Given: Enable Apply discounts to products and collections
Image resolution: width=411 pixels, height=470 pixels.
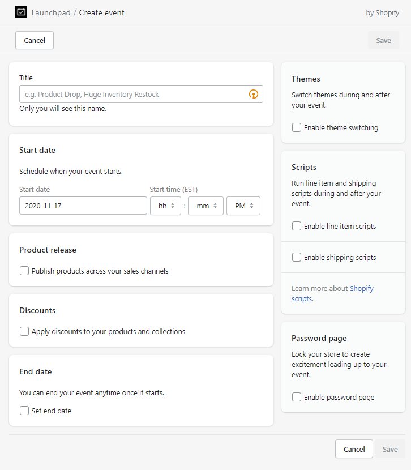Looking at the screenshot, I should tap(24, 332).
